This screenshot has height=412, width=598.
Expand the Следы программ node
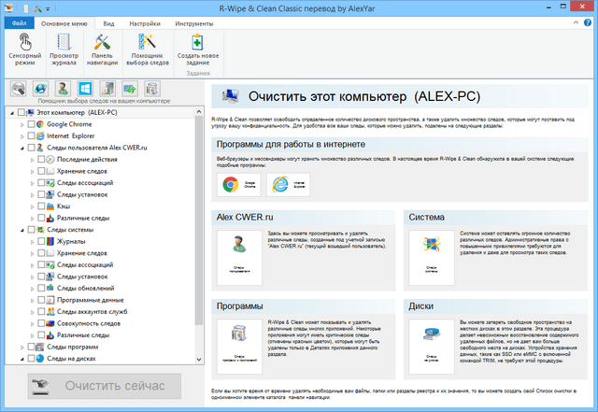(22, 348)
